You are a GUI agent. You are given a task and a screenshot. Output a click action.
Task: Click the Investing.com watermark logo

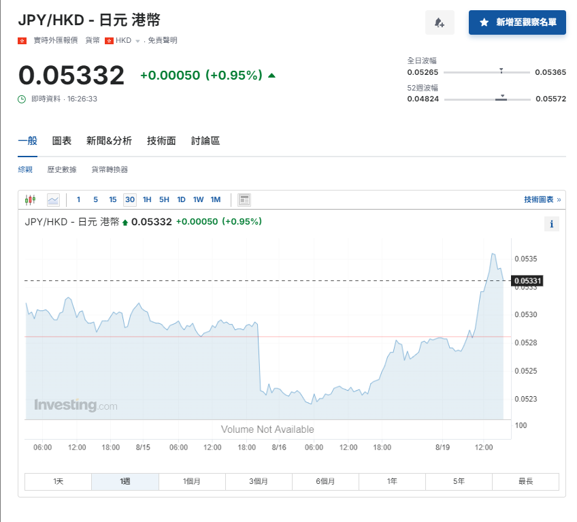[76, 406]
